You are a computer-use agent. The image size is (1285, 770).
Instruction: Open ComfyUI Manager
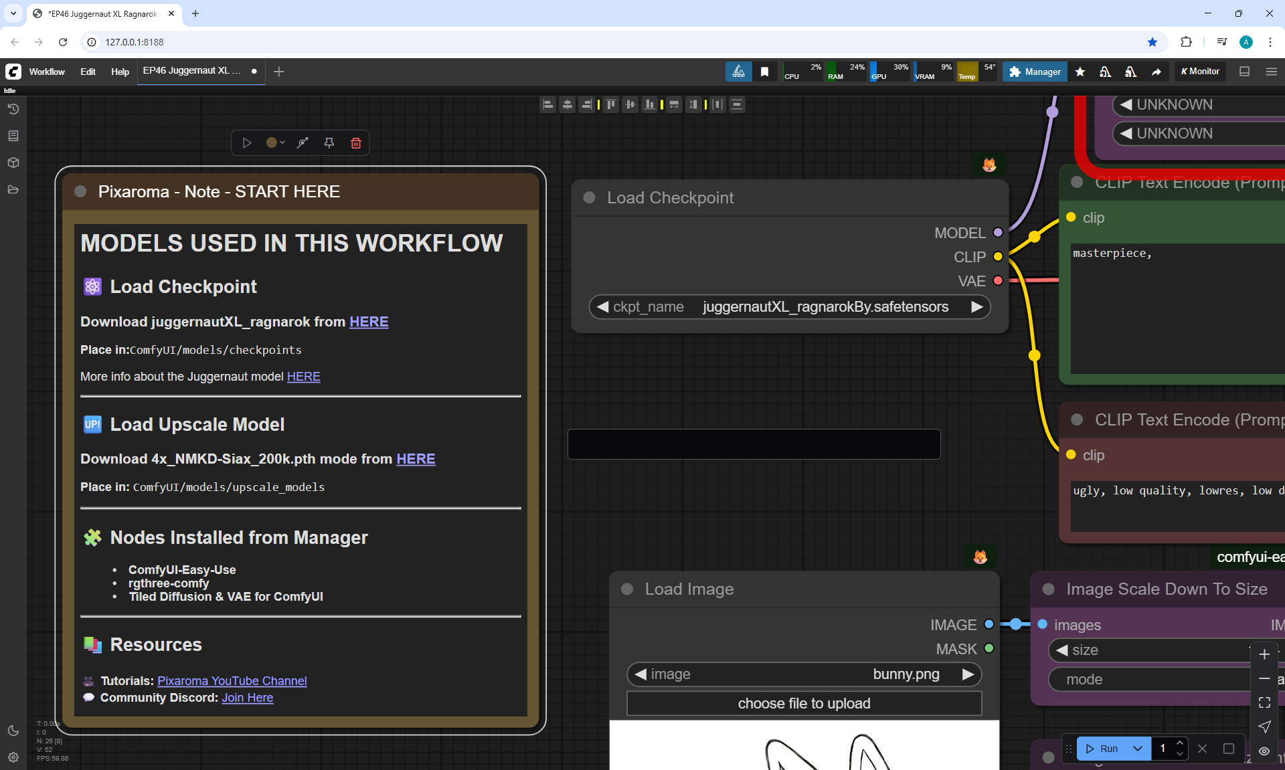(x=1035, y=72)
